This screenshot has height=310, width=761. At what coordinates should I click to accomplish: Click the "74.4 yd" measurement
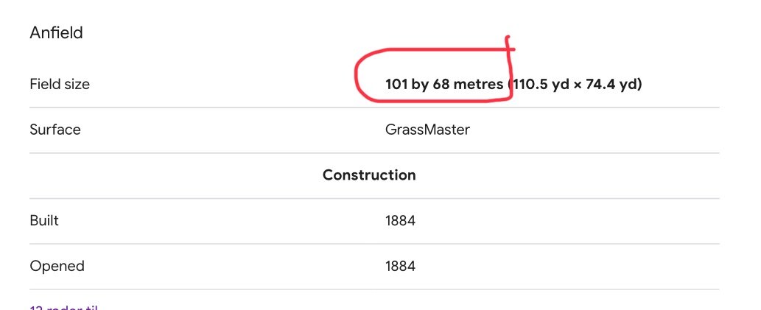pyautogui.click(x=611, y=85)
